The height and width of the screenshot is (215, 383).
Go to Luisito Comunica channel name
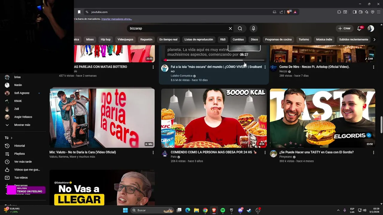click(182, 76)
